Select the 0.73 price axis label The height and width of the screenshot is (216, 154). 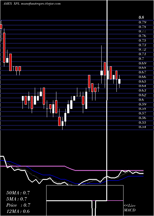pyautogui.click(x=142, y=45)
